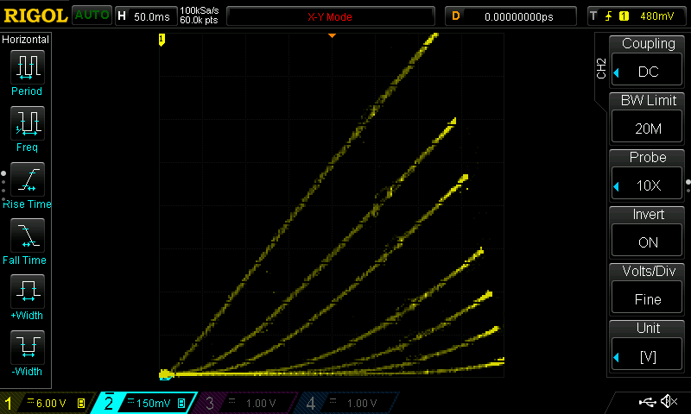Click the orange trigger position marker
Screen dimensions: 691x414
tap(332, 35)
